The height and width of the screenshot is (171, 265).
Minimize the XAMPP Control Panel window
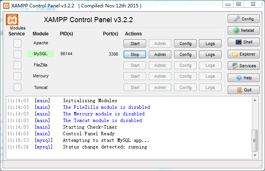(x=228, y=4)
